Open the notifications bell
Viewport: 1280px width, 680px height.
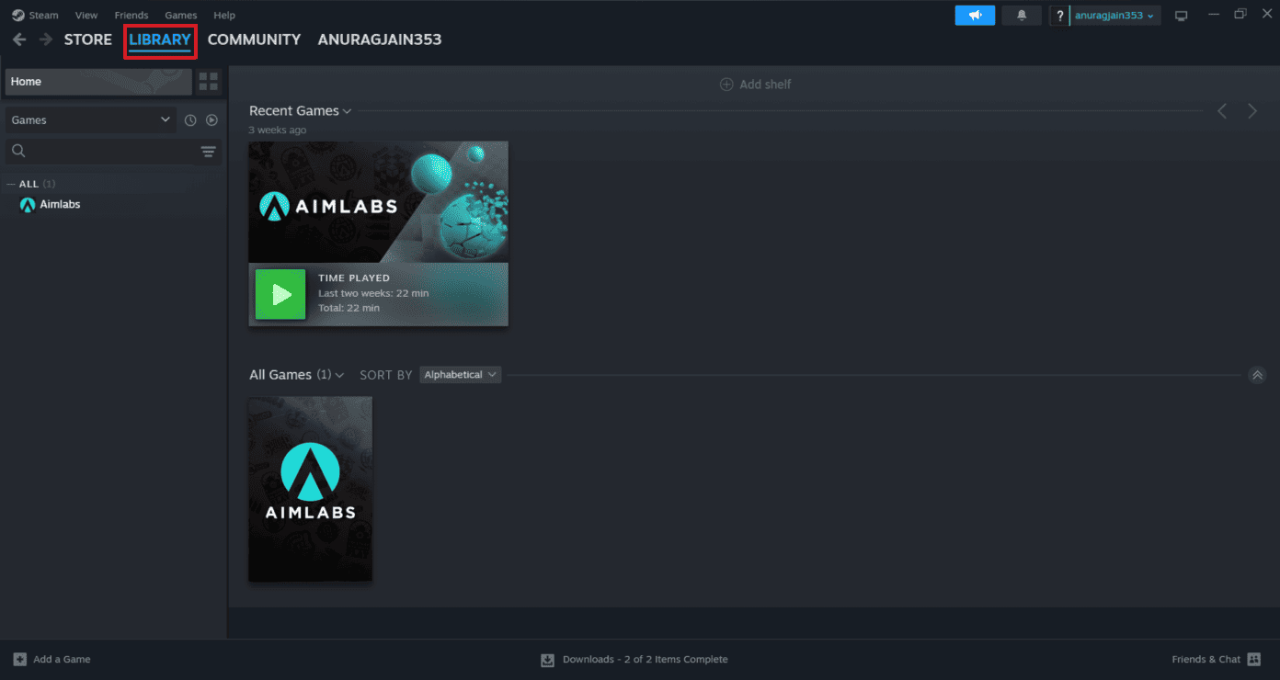(x=1021, y=15)
